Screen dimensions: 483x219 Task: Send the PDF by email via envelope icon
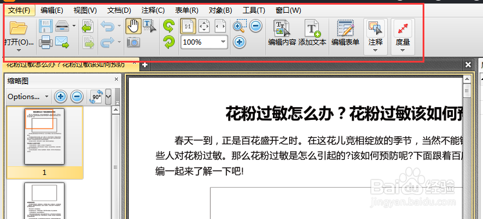point(62,42)
